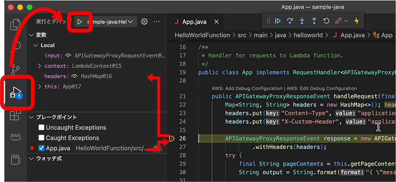Expand the this App@17 variable
This screenshot has height=182, width=396.
[x=40, y=86]
